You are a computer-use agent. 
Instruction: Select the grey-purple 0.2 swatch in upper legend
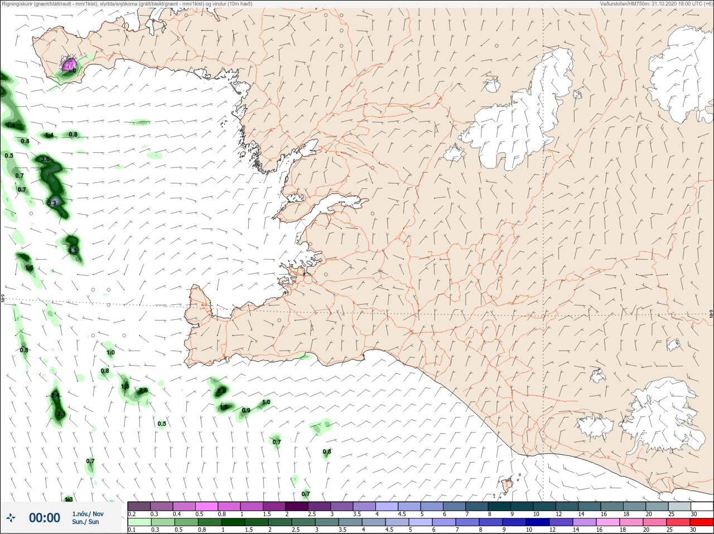pos(139,506)
